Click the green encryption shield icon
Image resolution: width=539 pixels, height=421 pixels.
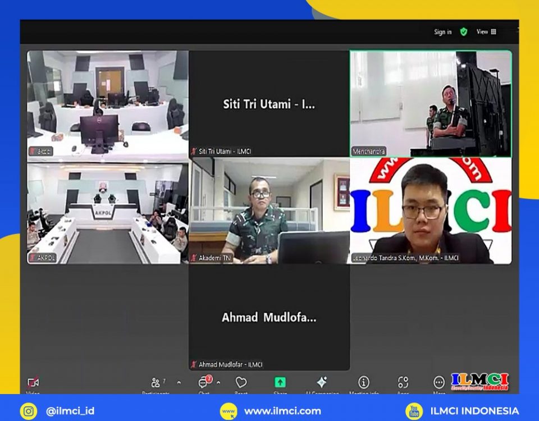point(463,32)
